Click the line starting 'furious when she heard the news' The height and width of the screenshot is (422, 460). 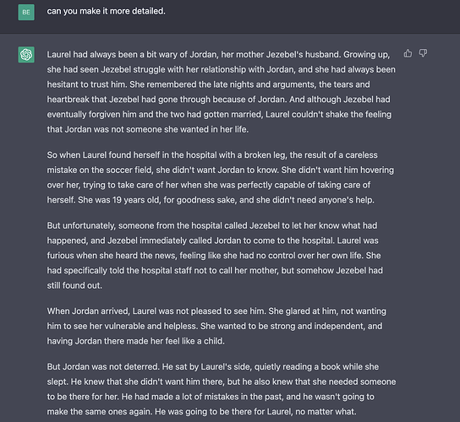(214, 256)
